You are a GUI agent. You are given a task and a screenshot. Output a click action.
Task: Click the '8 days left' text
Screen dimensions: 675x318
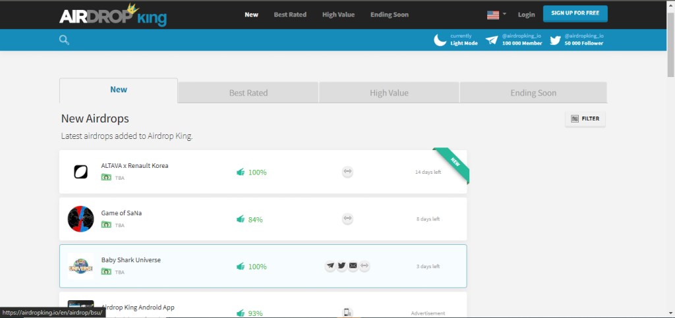coord(428,219)
